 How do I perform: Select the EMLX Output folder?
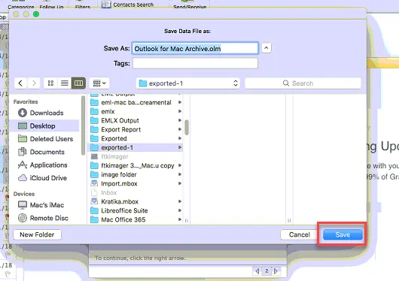coord(136,120)
